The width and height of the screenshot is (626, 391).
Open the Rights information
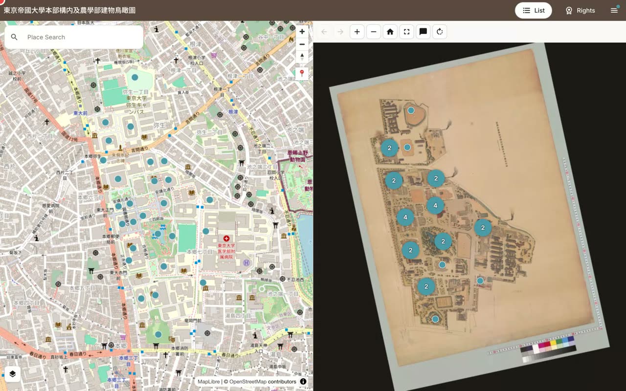[x=580, y=10]
